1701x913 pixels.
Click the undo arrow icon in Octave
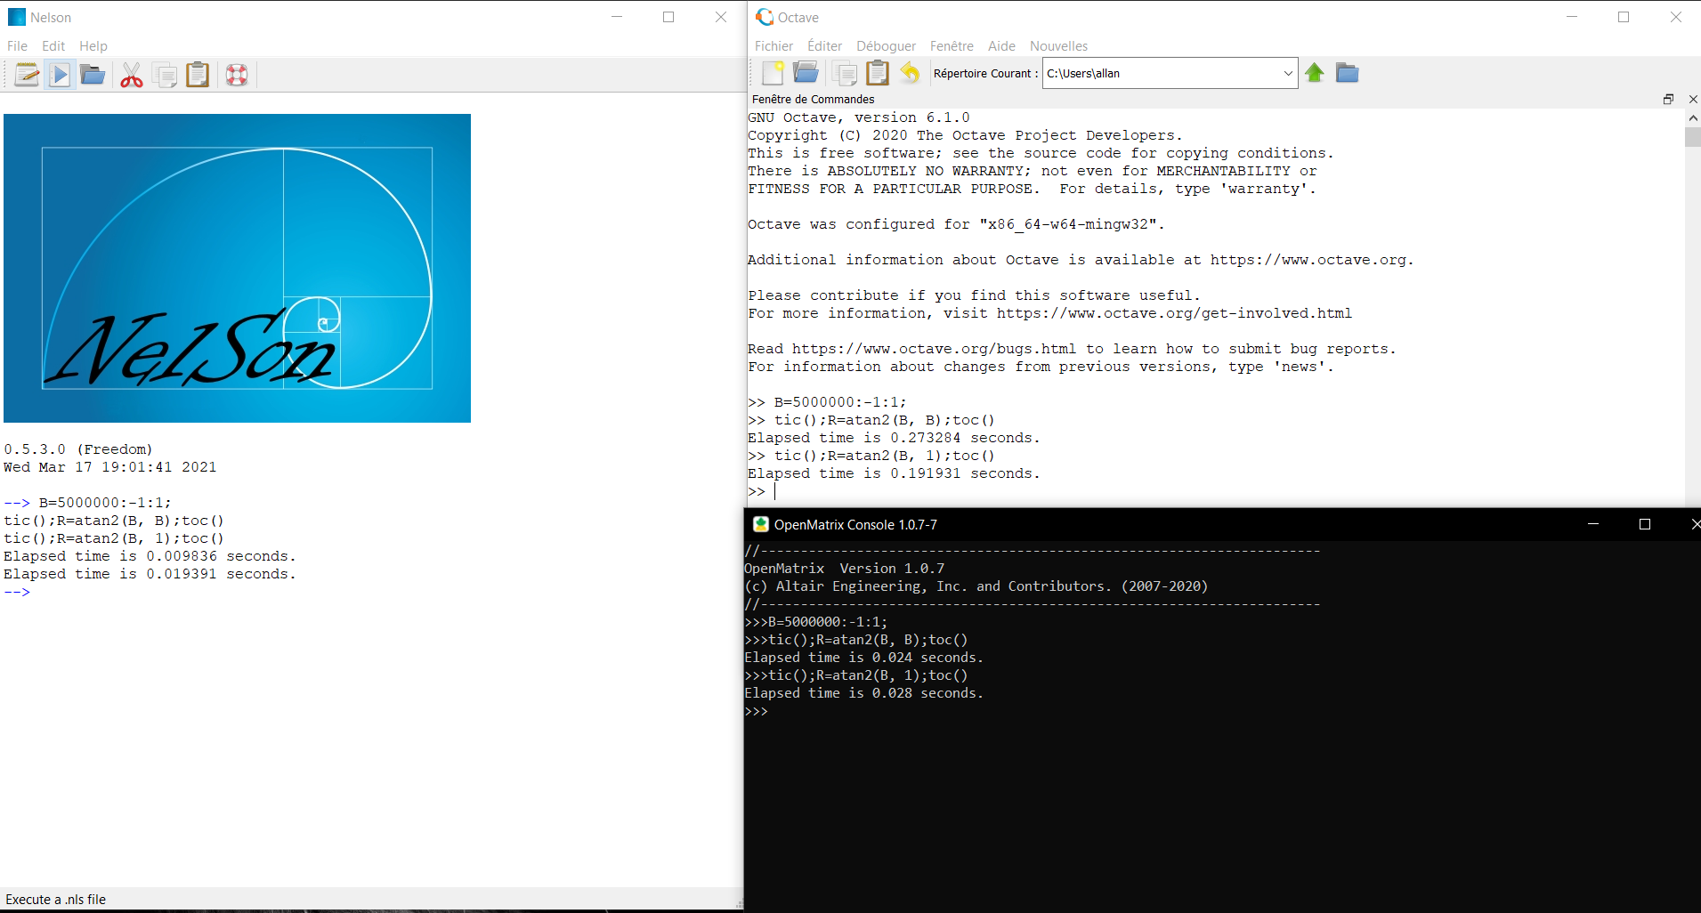(x=910, y=73)
